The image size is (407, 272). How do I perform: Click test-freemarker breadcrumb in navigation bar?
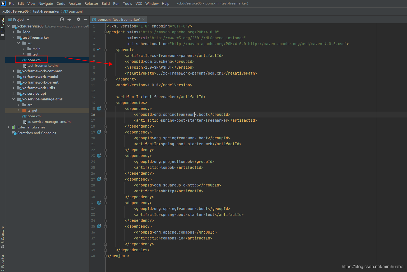[x=46, y=11]
